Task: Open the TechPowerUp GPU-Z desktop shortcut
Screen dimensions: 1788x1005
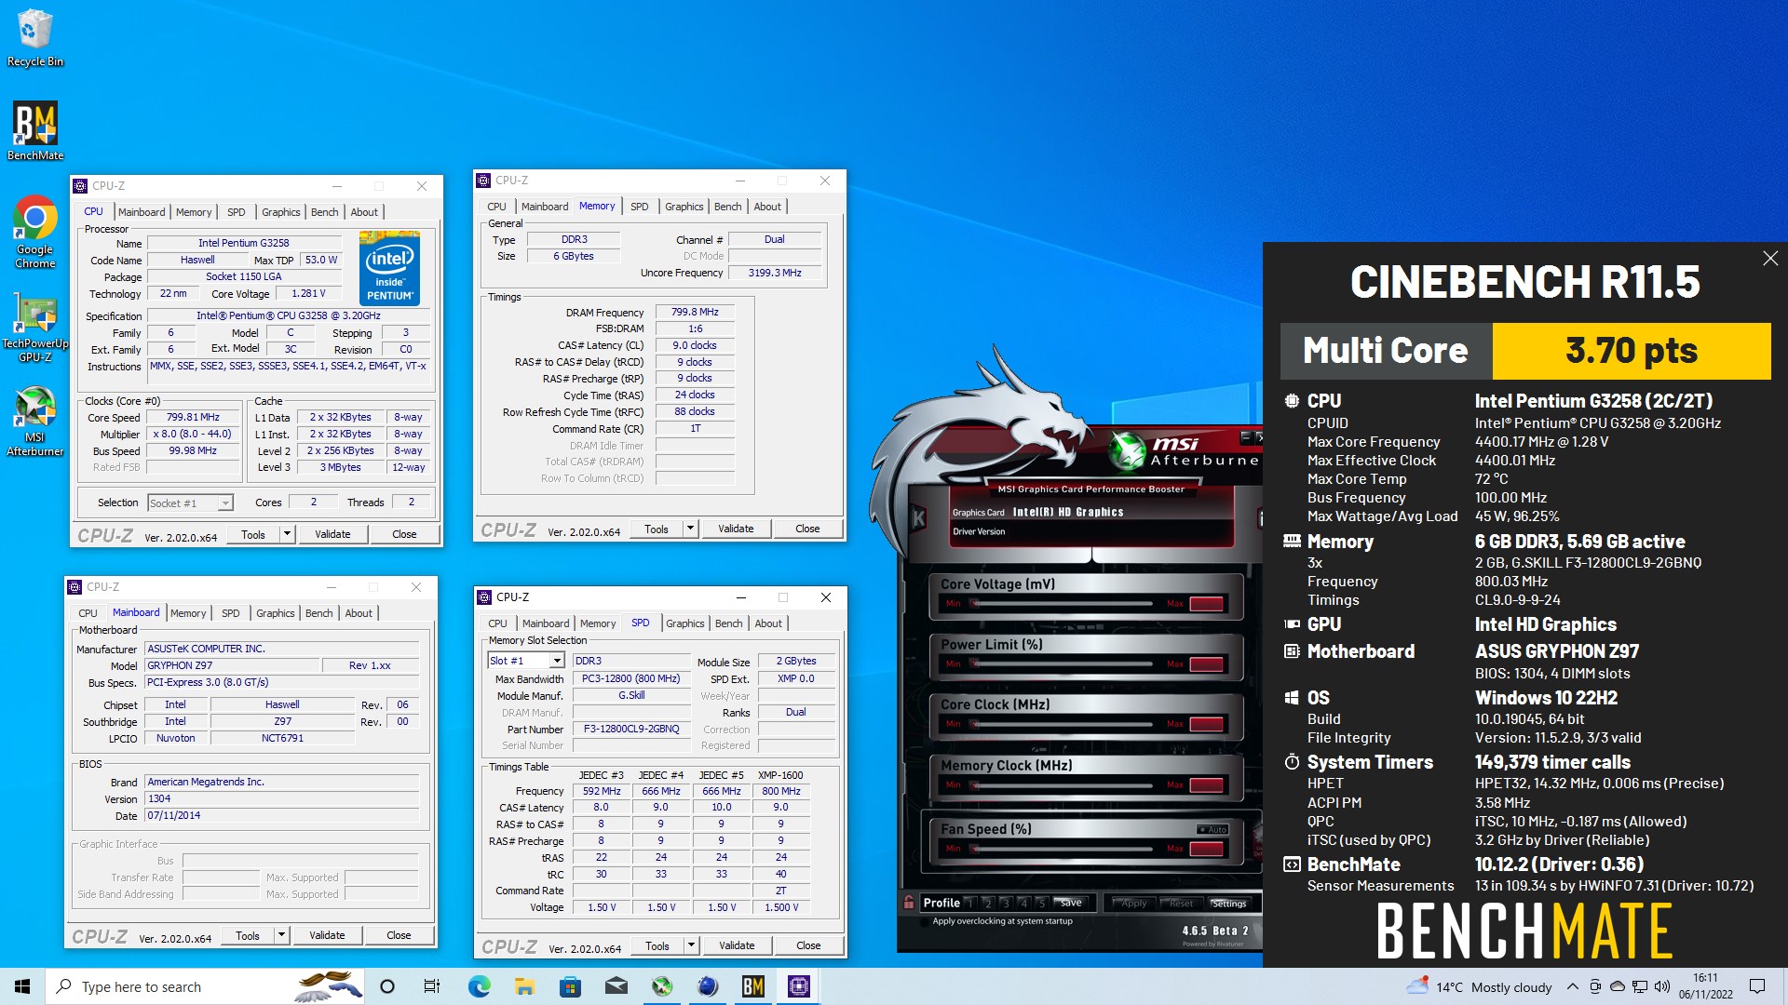Action: (x=35, y=326)
